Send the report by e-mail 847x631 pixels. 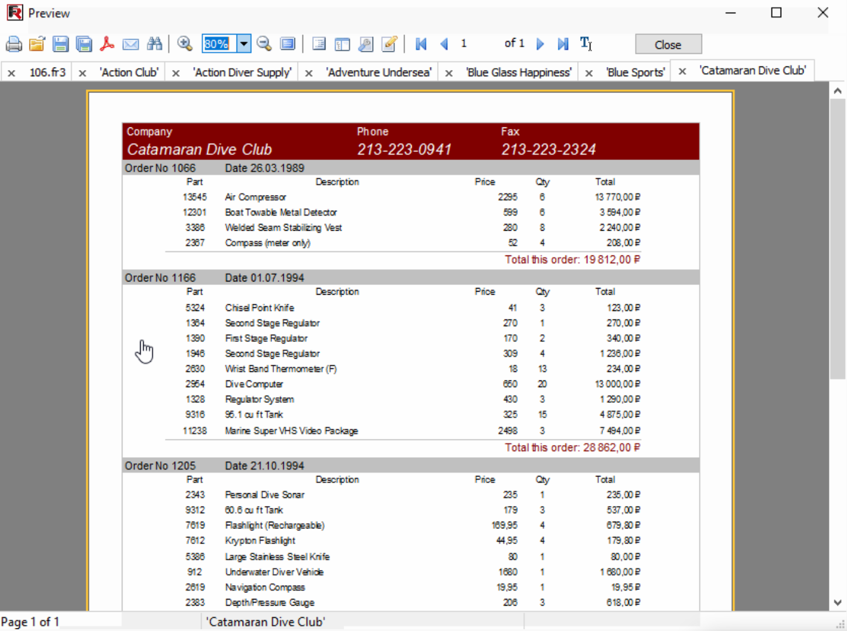[130, 44]
